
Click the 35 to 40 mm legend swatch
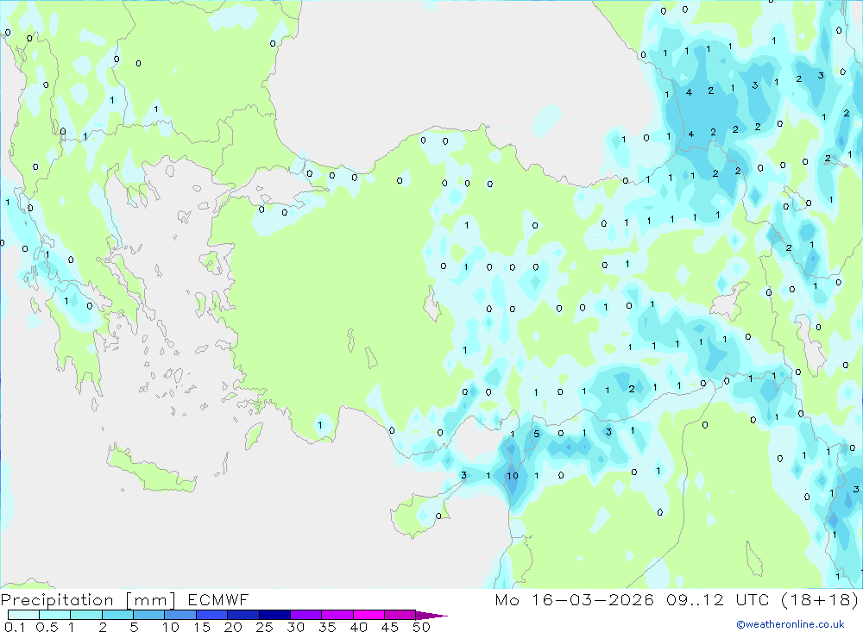click(337, 615)
